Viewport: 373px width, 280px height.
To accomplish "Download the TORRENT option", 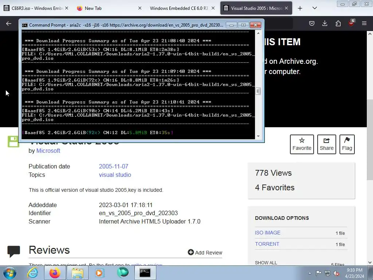I will [267, 244].
